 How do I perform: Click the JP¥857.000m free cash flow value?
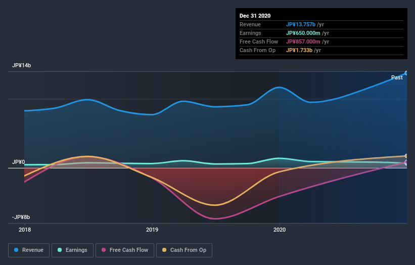tap(303, 41)
